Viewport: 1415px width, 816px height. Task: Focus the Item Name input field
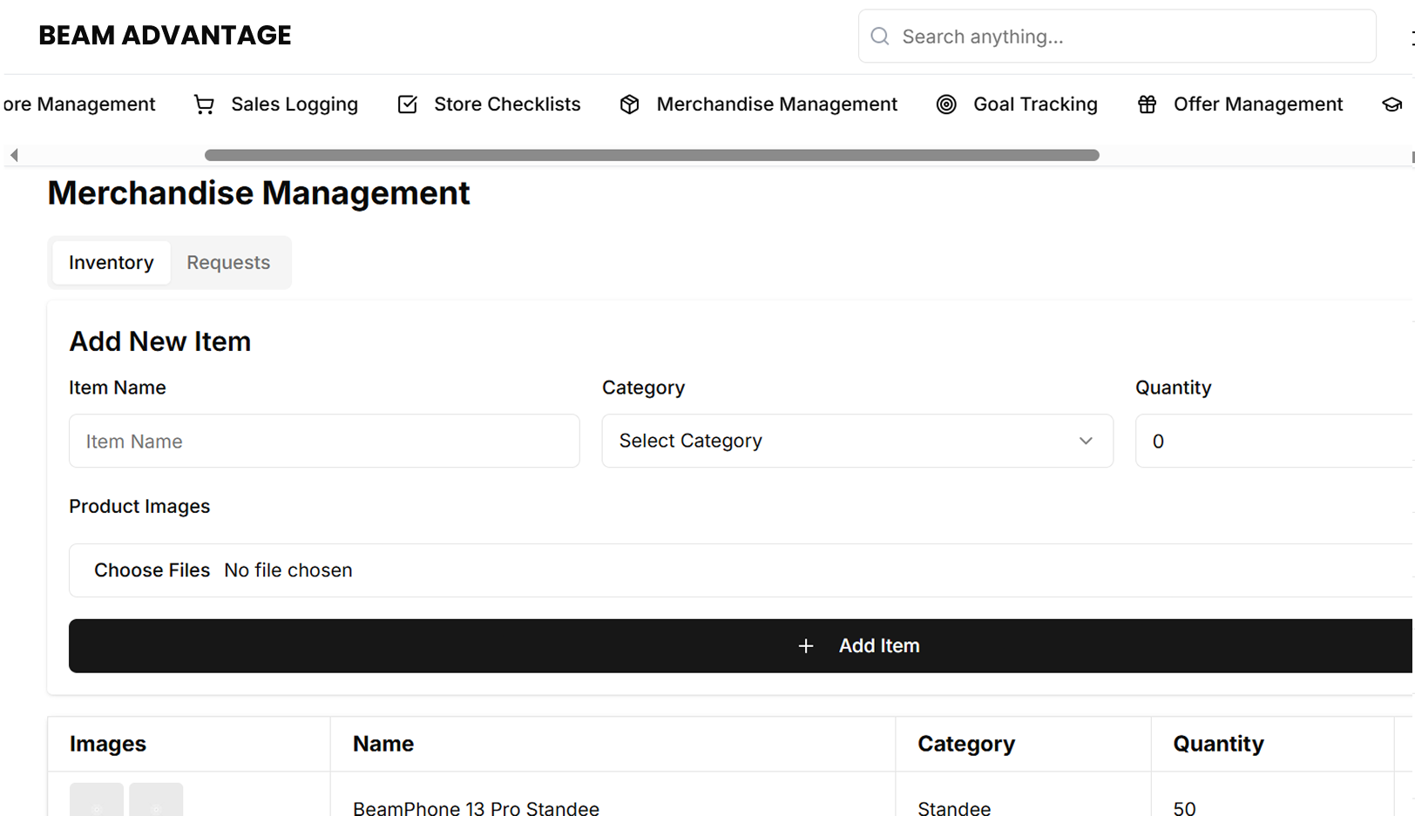click(x=324, y=441)
